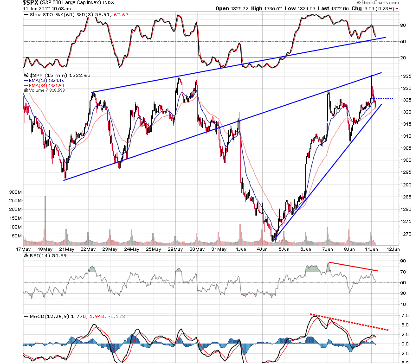
Task: Click the MACD(12,26,9) 1.770 label
Action: pyautogui.click(x=58, y=316)
